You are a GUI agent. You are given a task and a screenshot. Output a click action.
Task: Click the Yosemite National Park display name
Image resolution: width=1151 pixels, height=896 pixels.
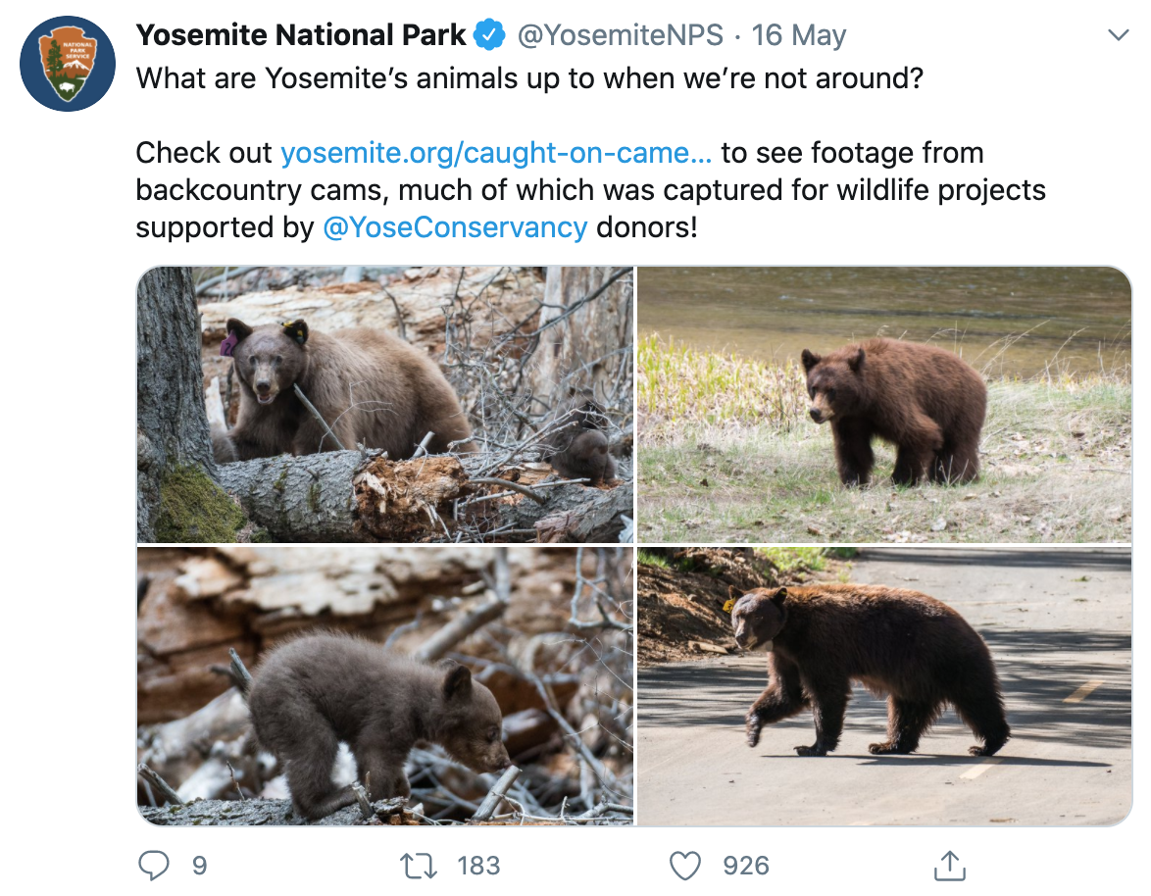pos(301,36)
